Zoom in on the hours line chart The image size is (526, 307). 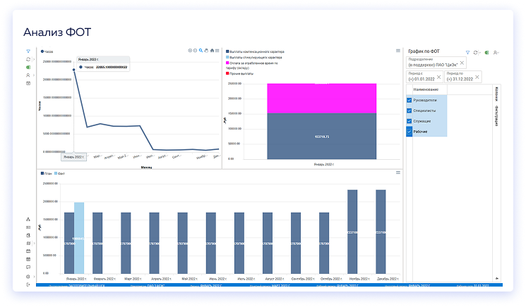190,51
